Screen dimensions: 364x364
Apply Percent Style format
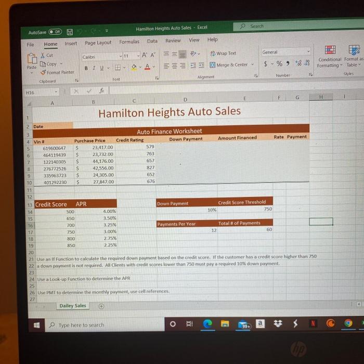tap(279, 63)
